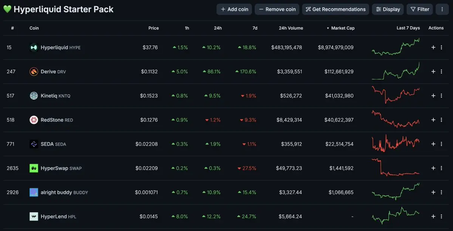Screen dimensions: 453x231
Task: Click Derive 7d change 170.6%
Action: tap(246, 72)
